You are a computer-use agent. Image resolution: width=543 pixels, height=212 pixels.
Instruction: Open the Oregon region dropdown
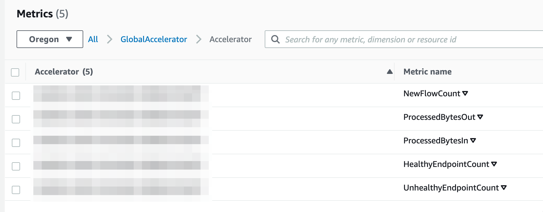50,39
